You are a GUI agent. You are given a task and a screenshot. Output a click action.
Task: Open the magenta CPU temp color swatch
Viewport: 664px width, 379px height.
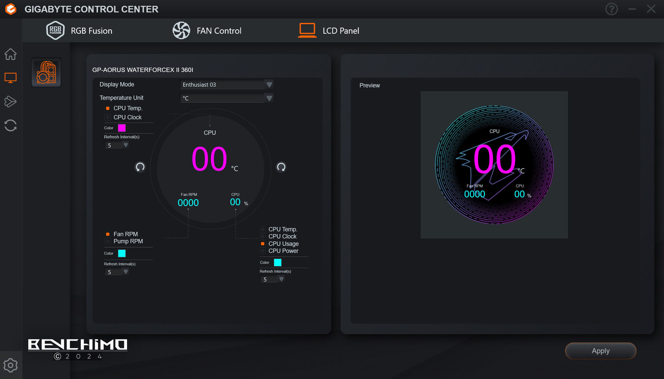(122, 128)
